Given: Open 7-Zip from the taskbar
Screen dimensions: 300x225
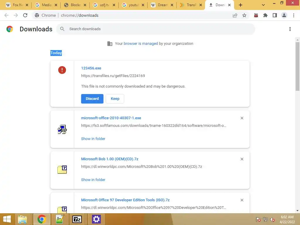Looking at the screenshot, I should click(77, 219).
